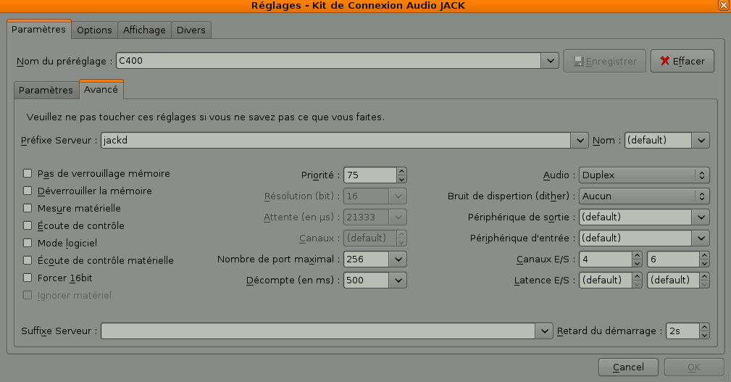The width and height of the screenshot is (731, 382).
Task: Expand Périphérique de sortie dropdown arrow
Action: pos(701,217)
